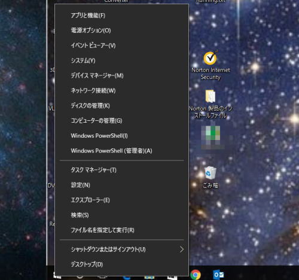Choose 電源オプション(O) menu entry
This screenshot has width=299, height=280.
click(122, 31)
